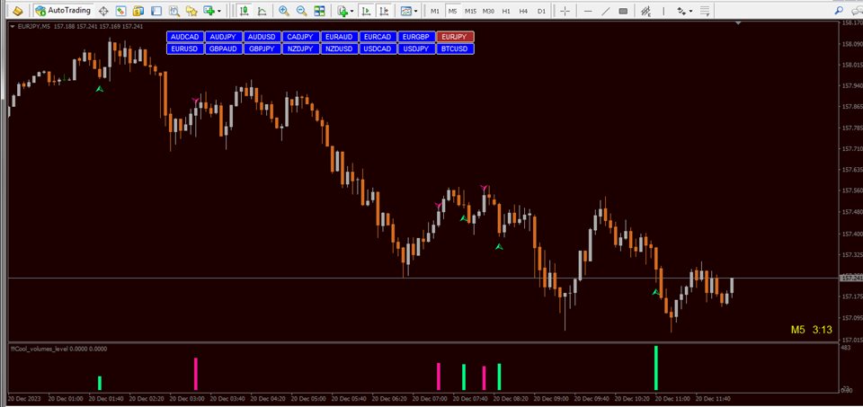Select the M5 timeframe
The height and width of the screenshot is (407, 863).
click(452, 11)
